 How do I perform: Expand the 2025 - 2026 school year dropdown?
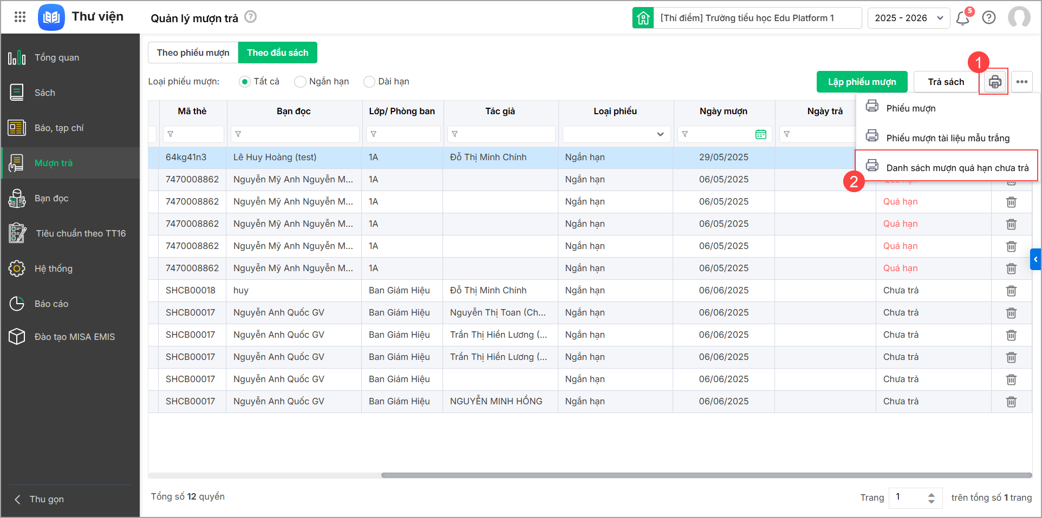pos(908,18)
